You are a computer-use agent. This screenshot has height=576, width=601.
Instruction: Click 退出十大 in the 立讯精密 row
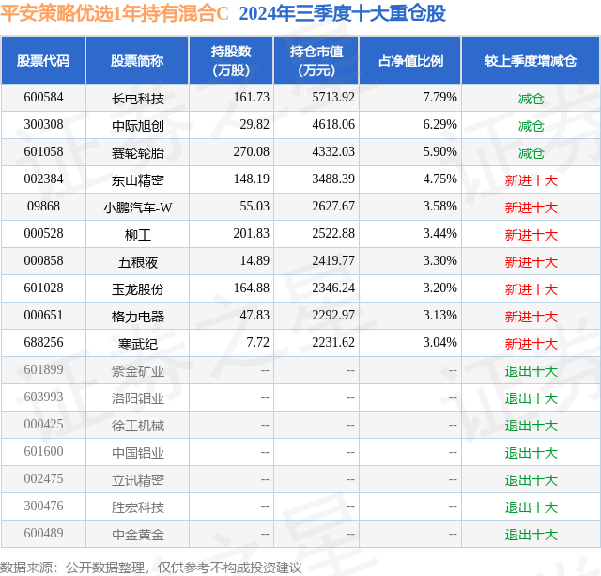tap(531, 480)
